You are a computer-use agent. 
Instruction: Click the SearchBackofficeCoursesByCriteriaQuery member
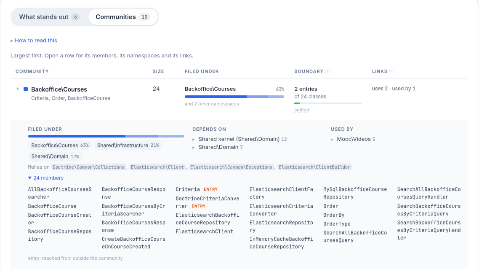click(x=429, y=210)
